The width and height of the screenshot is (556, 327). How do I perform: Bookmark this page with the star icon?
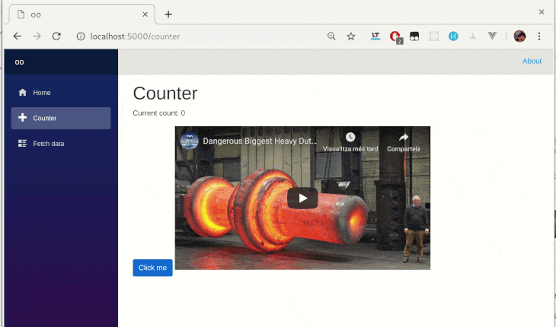coord(351,36)
